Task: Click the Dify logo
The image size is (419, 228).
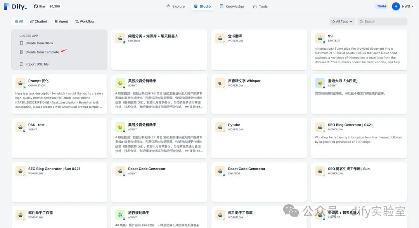Action: tap(16, 6)
